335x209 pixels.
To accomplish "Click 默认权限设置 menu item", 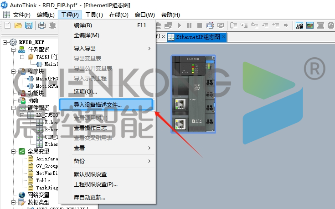I will click(107, 174).
